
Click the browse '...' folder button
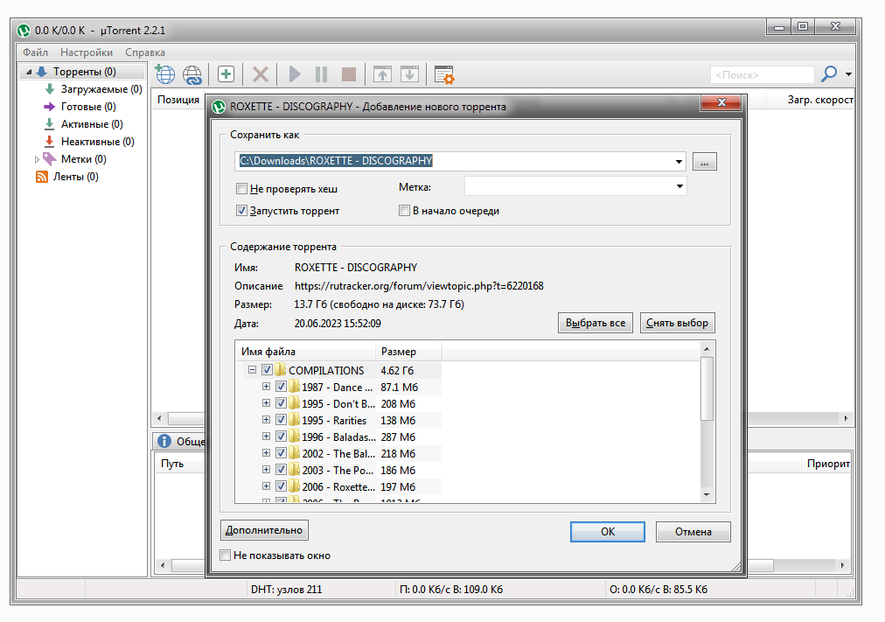pos(704,162)
